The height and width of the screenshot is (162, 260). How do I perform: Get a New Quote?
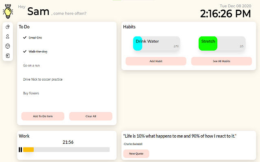tap(136, 154)
